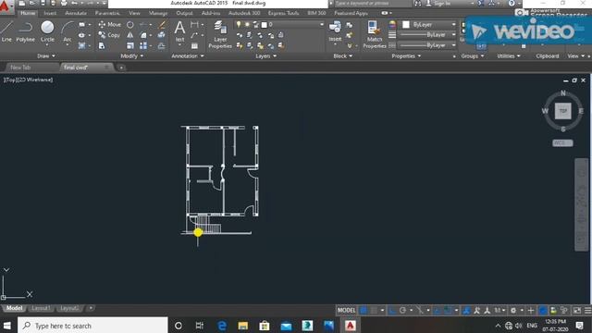The width and height of the screenshot is (592, 333).
Task: Click the Top face of the ViewCube
Action: pos(563,111)
